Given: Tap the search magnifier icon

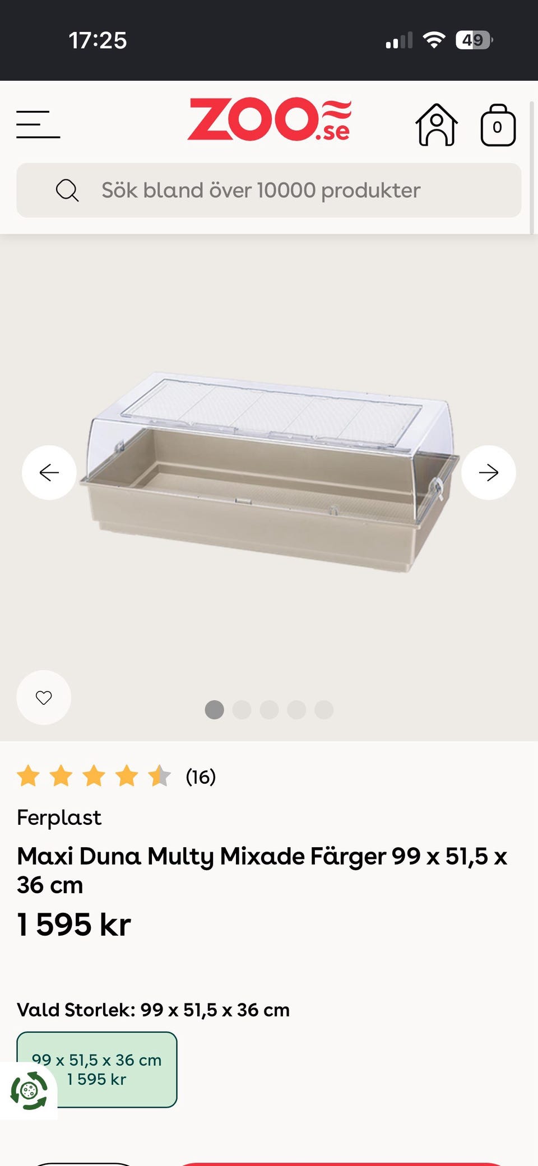Looking at the screenshot, I should point(67,191).
